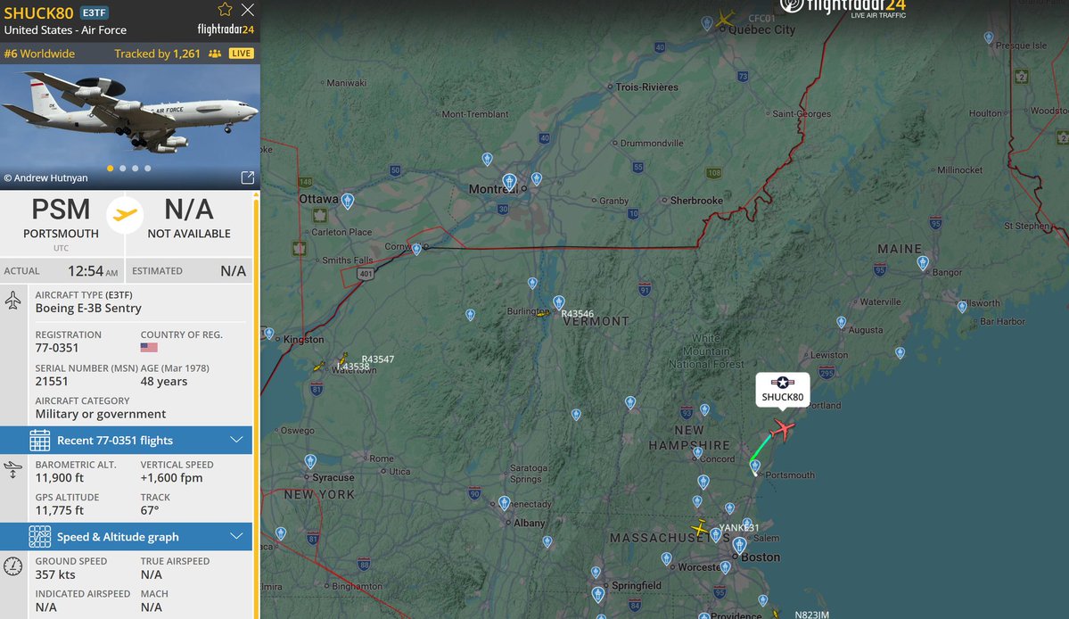Click the Montreal airport pin
The width and height of the screenshot is (1069, 619).
coord(509,182)
